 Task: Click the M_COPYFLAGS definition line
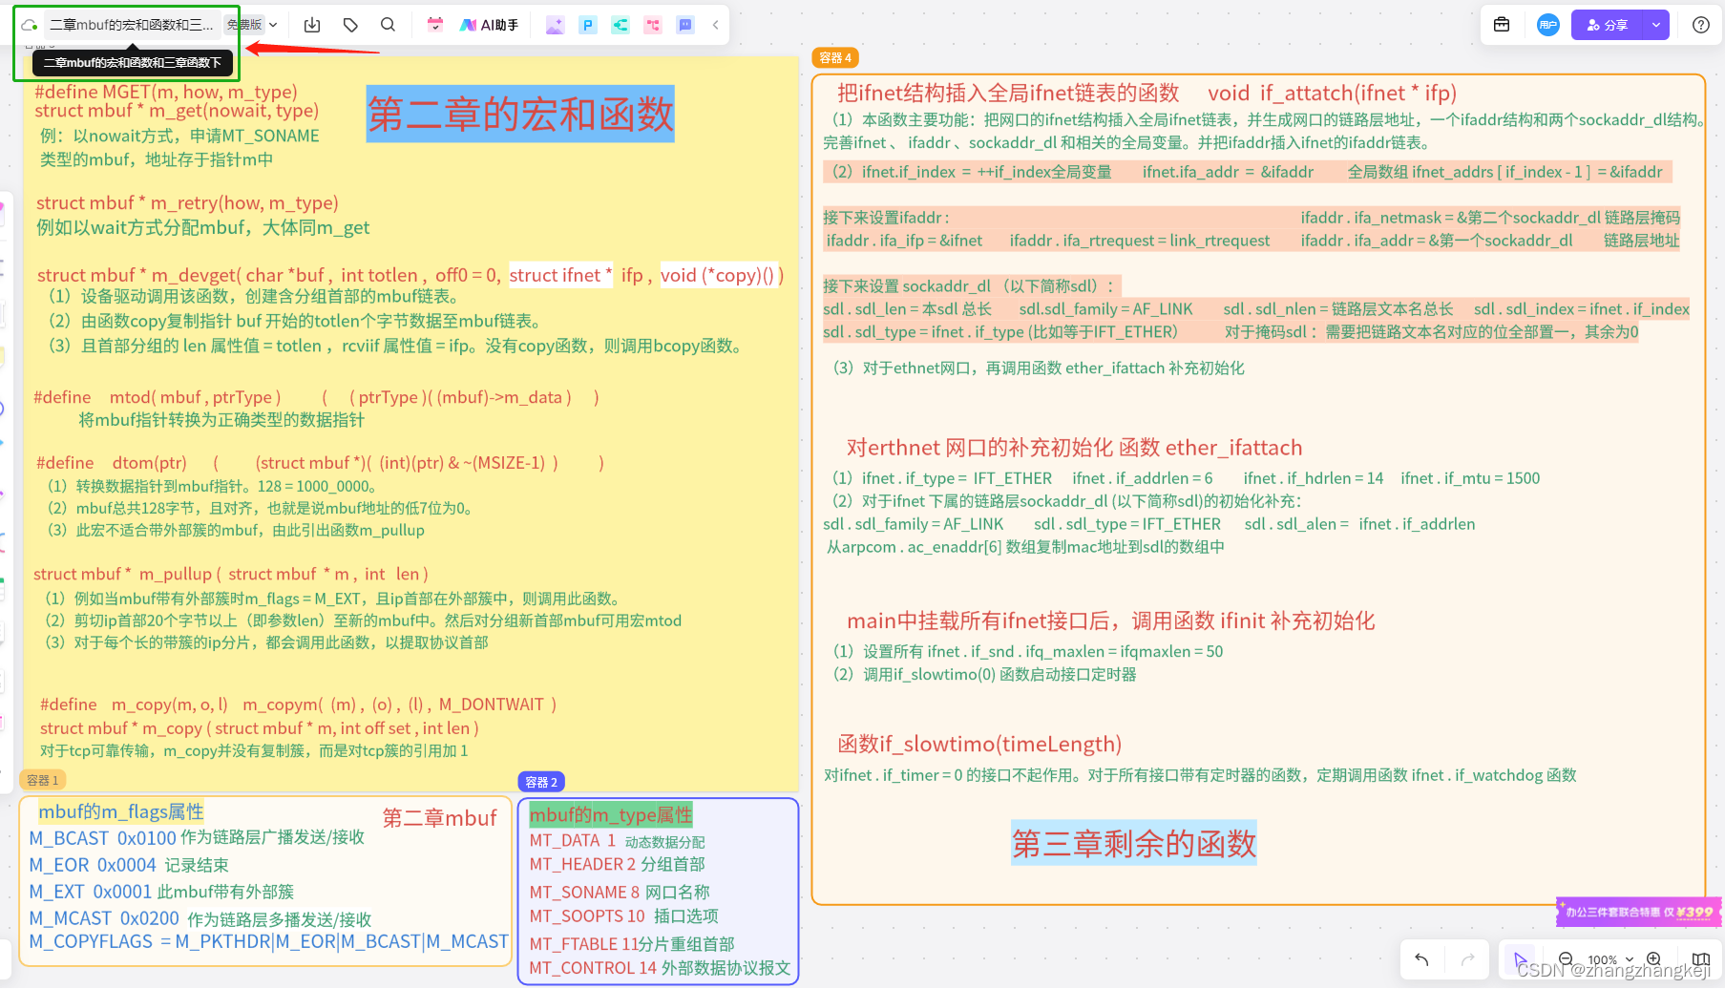click(268, 941)
